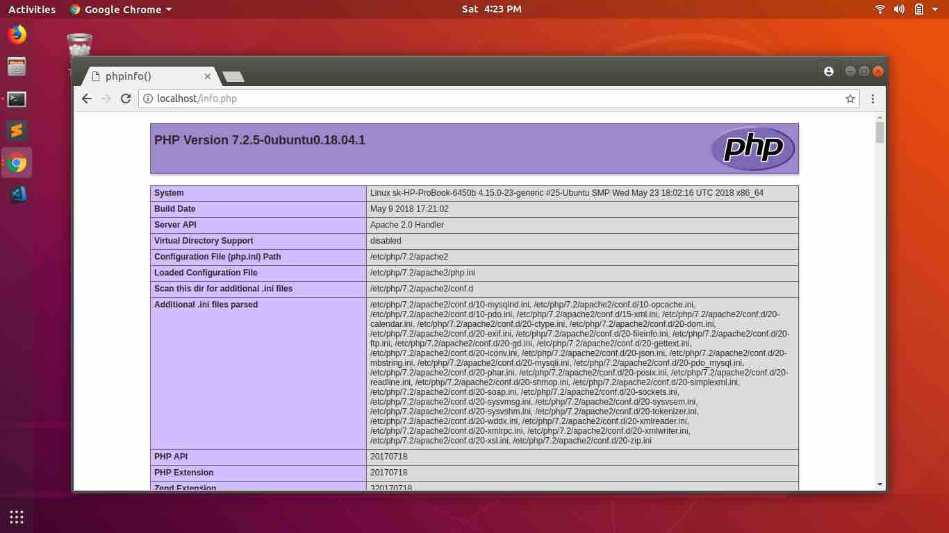The width and height of the screenshot is (949, 533).
Task: Click the battery status icon
Action: coord(918,9)
